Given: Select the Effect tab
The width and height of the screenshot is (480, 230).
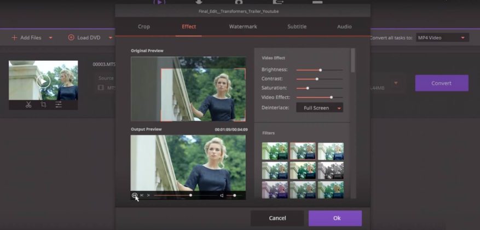Looking at the screenshot, I should (189, 27).
